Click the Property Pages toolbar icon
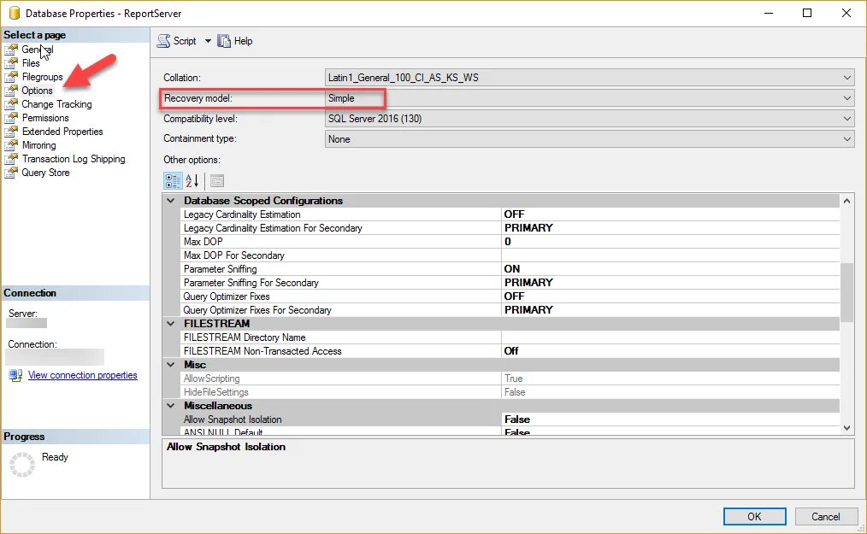Screen dimensions: 867x534 [x=217, y=181]
